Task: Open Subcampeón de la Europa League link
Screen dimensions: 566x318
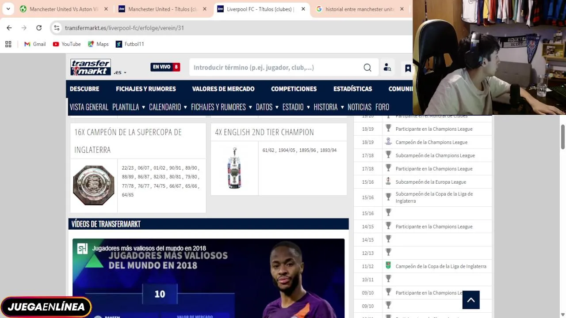Action: [x=431, y=182]
